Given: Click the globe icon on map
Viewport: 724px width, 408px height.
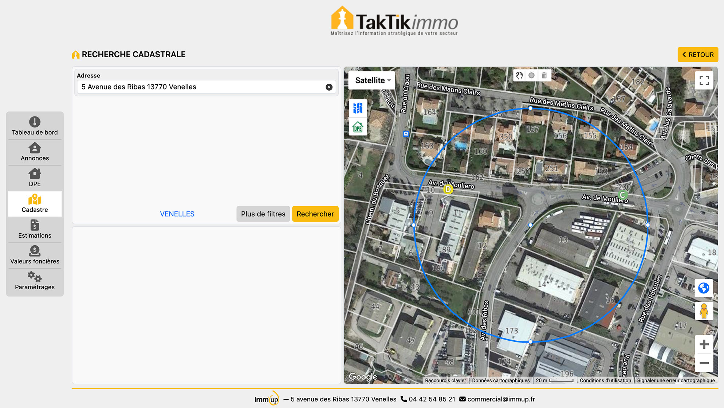Looking at the screenshot, I should (704, 288).
